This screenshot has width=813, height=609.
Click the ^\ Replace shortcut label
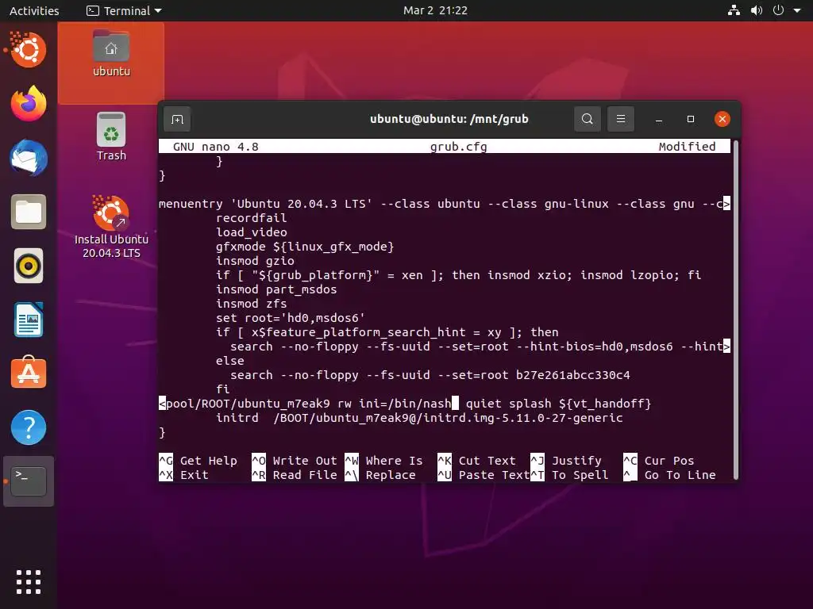[380, 475]
